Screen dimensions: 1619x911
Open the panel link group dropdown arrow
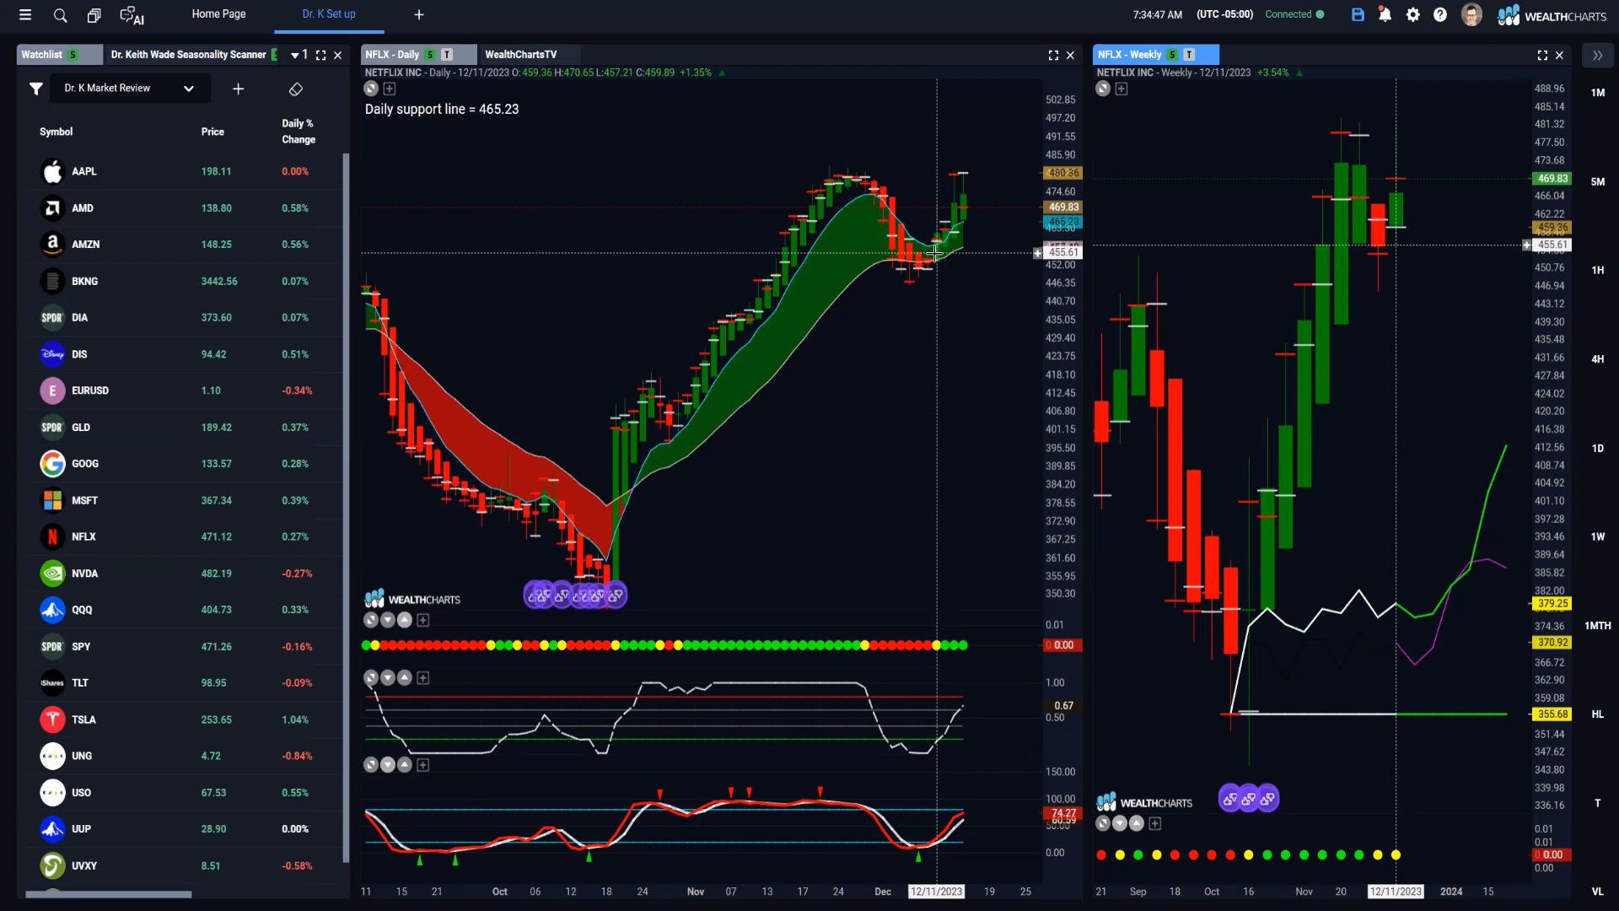(x=295, y=55)
